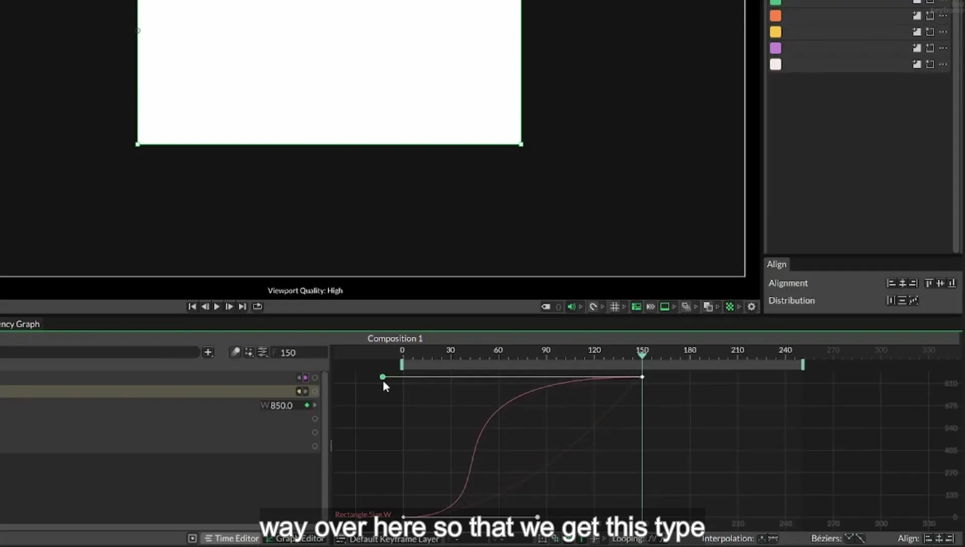Expand the checkerboard options arrow

pyautogui.click(x=739, y=307)
